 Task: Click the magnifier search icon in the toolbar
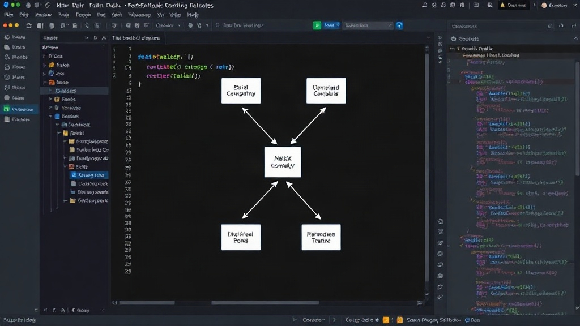[x=87, y=25]
